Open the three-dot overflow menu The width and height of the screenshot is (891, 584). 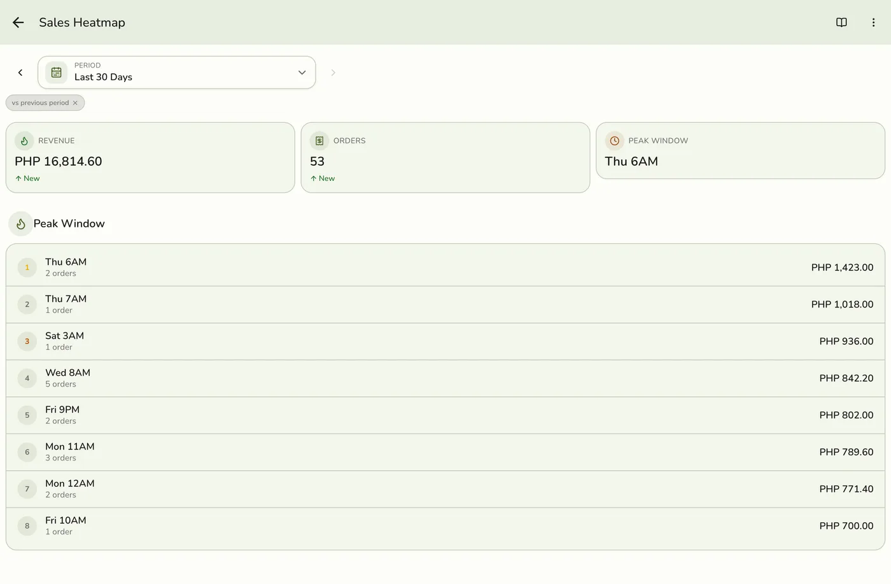tap(873, 22)
